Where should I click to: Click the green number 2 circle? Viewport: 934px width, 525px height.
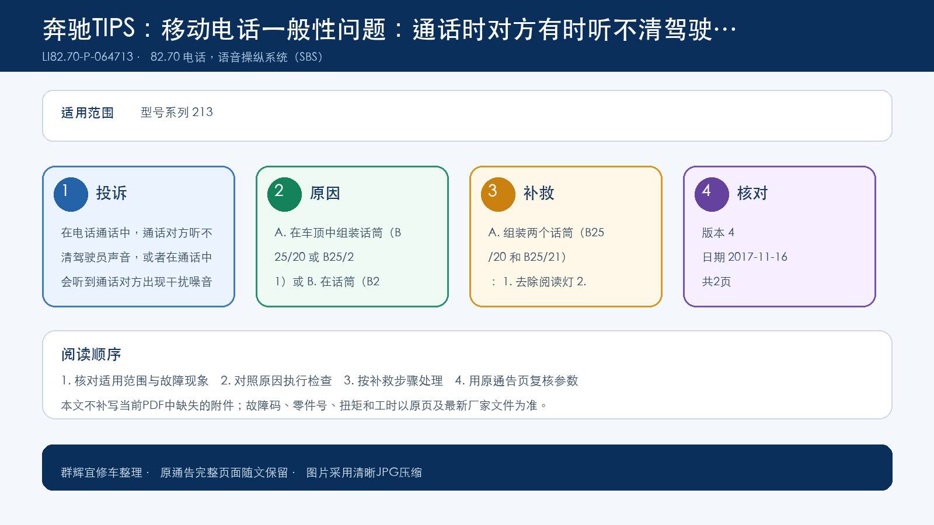(x=284, y=194)
